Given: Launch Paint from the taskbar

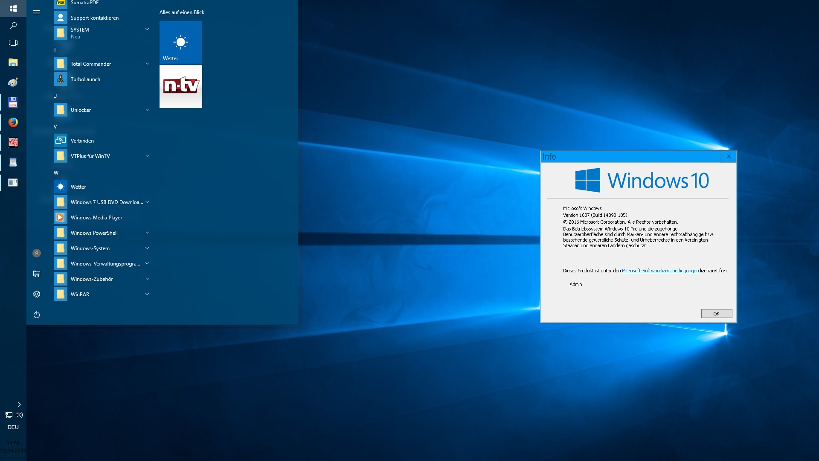Looking at the screenshot, I should pos(13,82).
